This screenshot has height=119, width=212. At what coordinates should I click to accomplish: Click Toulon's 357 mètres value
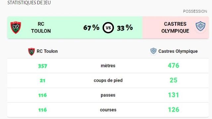[x=43, y=66]
